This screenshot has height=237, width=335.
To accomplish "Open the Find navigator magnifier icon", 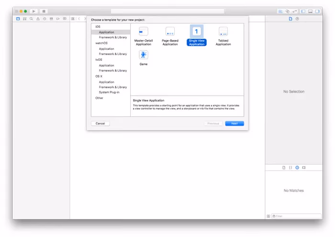I will (31, 19).
